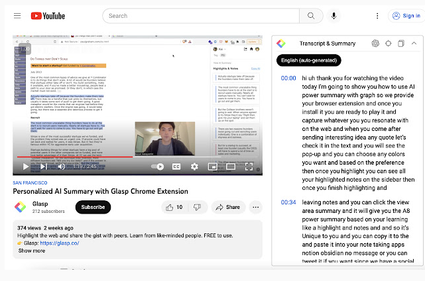The height and width of the screenshot is (281, 425).
Task: Click the Transcript & Summary heading
Action: click(328, 43)
